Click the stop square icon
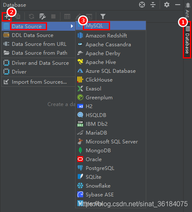This screenshot has width=192, height=212. [53, 16]
